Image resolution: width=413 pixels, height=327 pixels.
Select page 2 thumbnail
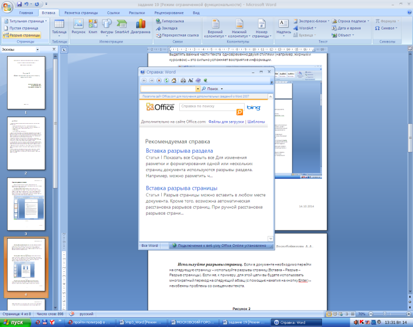(26, 143)
